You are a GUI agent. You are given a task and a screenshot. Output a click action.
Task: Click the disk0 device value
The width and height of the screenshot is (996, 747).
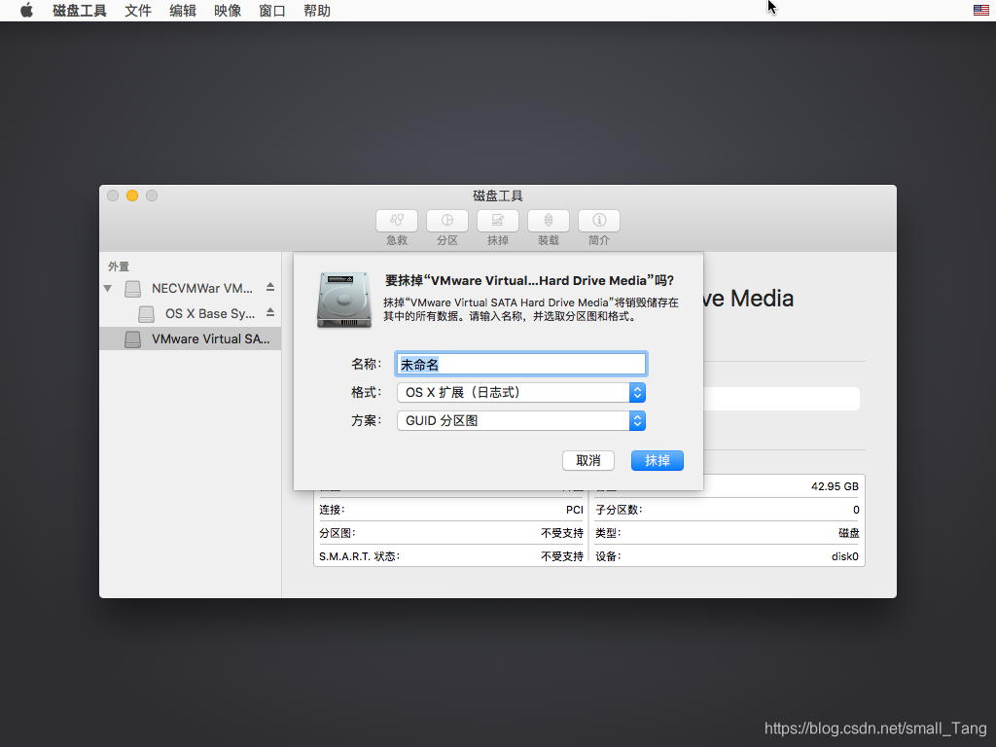click(x=845, y=556)
